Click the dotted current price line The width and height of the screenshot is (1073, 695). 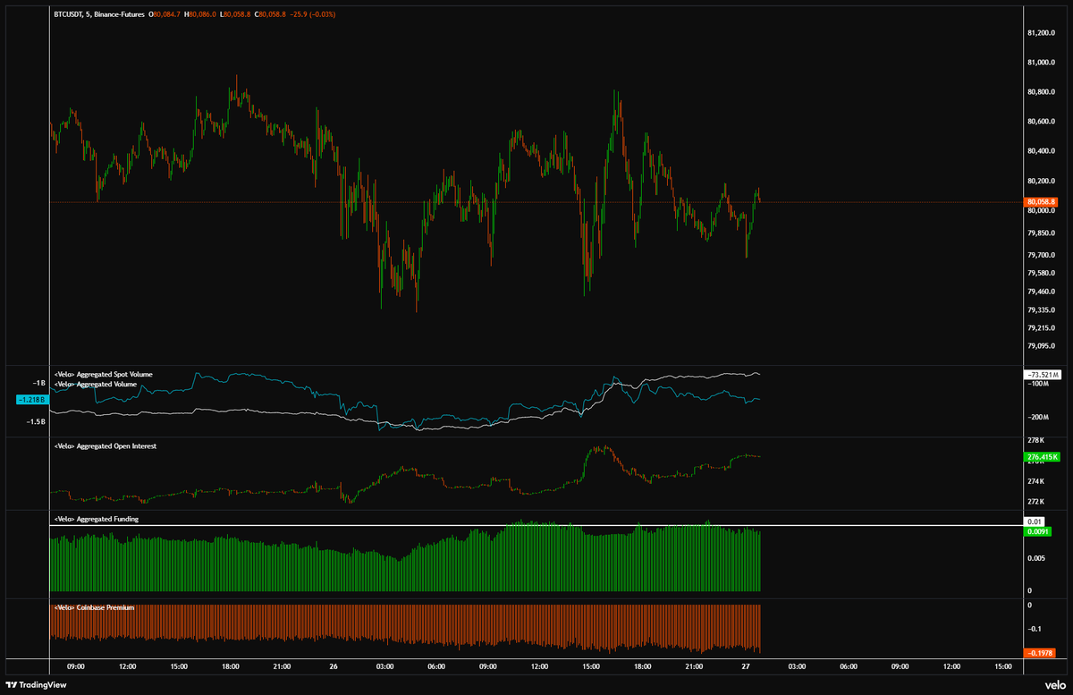(x=535, y=202)
